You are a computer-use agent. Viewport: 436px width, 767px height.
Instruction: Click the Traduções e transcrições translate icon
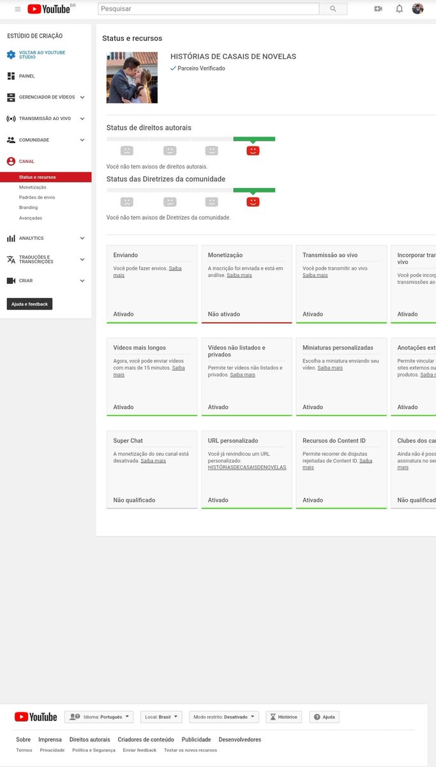click(11, 260)
